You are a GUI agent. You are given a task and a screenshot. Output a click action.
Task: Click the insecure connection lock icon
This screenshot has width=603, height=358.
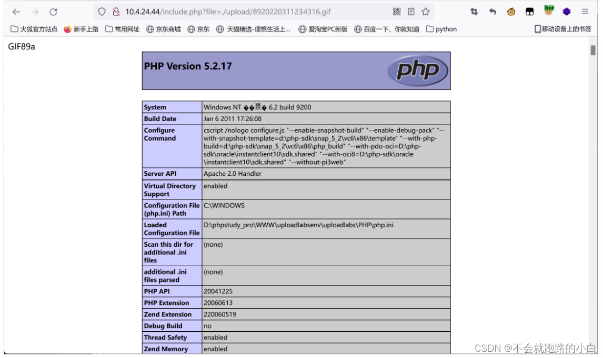(116, 12)
